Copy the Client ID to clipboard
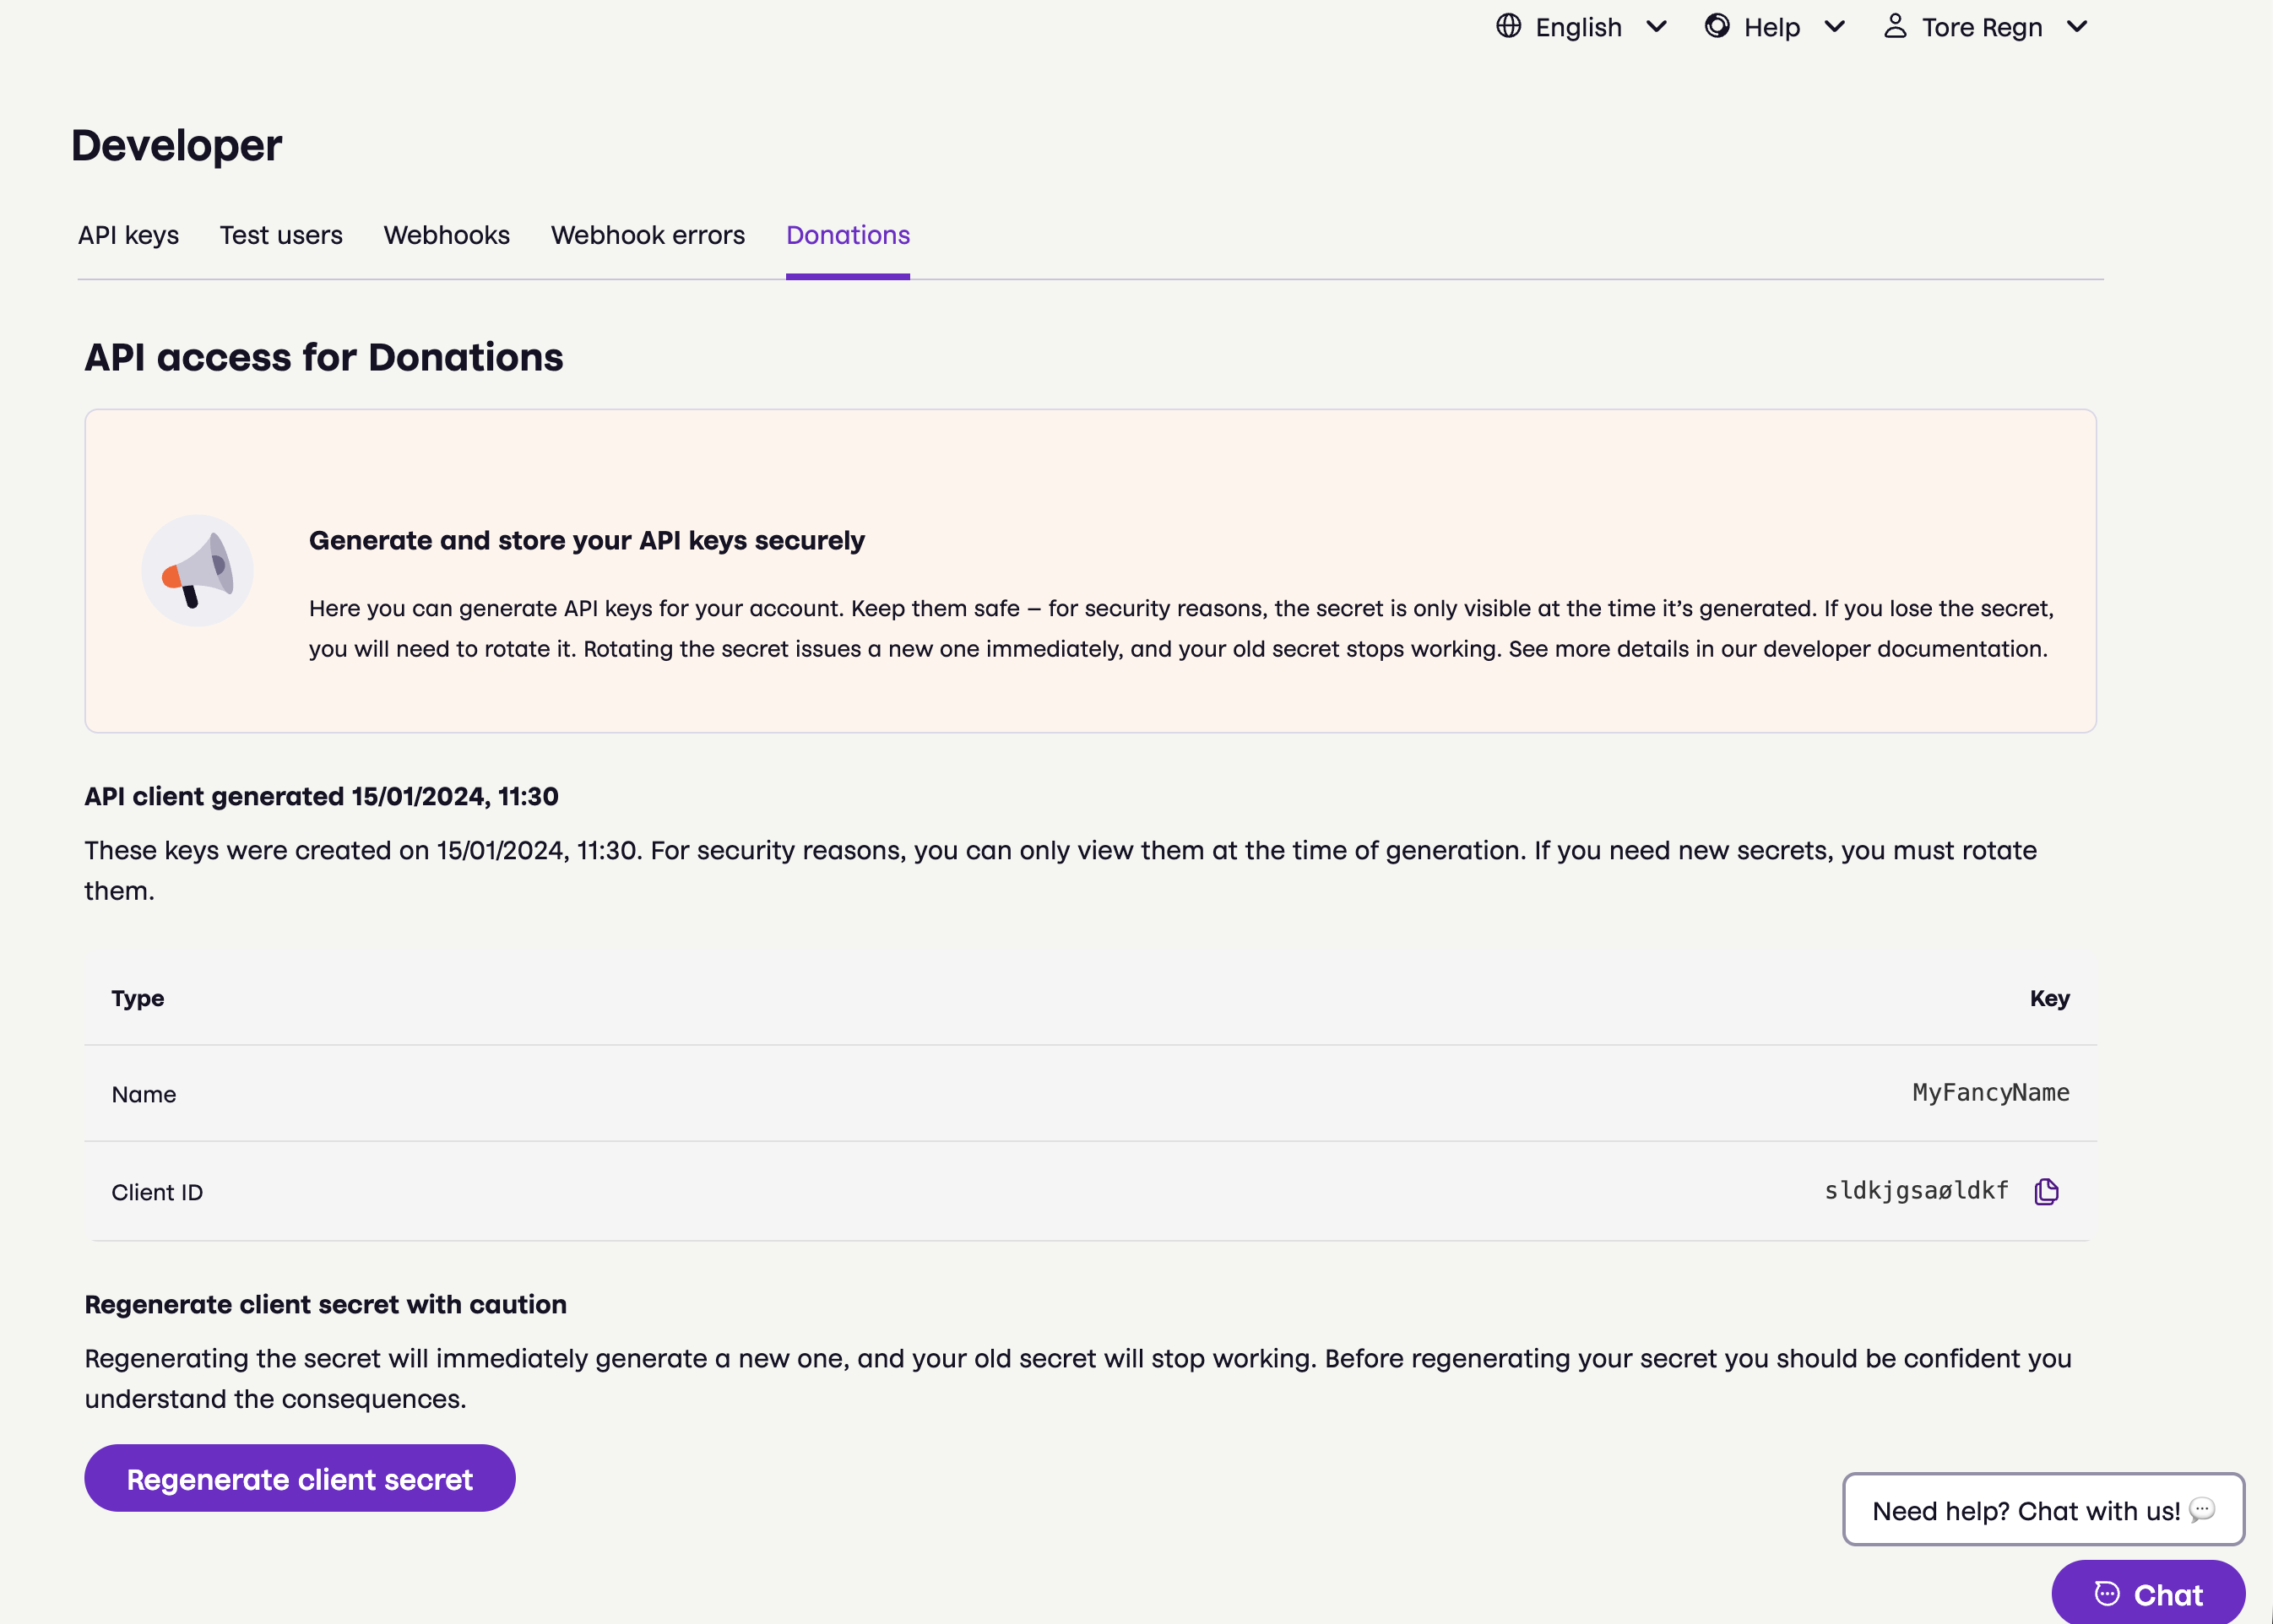Viewport: 2273px width, 1624px height. 2046,1191
